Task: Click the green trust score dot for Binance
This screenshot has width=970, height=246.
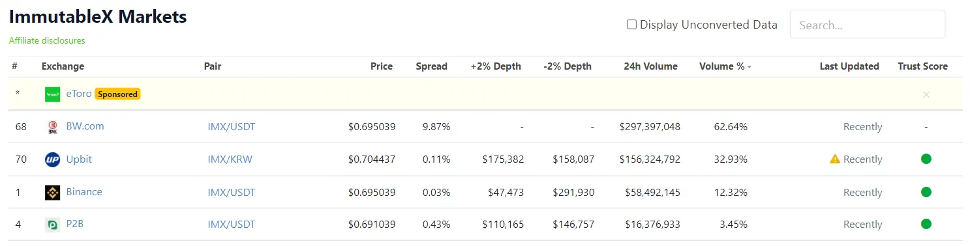Action: (926, 192)
